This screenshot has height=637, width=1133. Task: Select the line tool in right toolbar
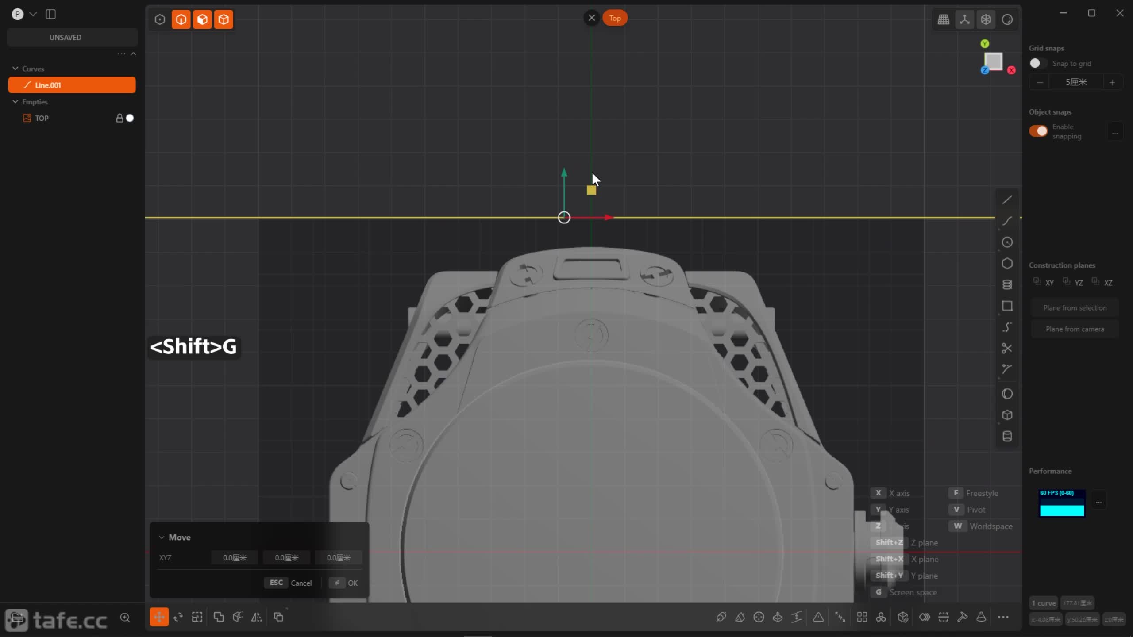[x=1007, y=200]
